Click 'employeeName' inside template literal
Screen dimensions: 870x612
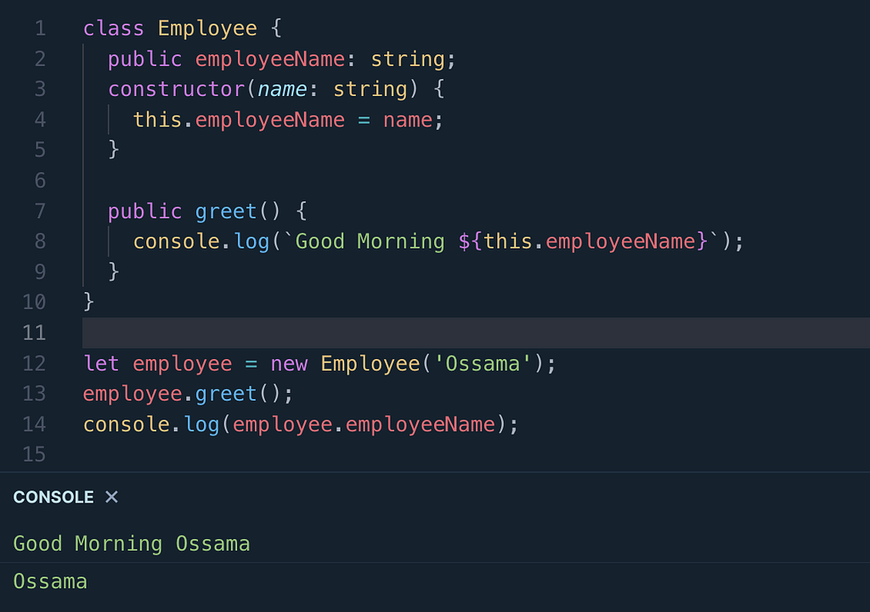click(x=620, y=241)
